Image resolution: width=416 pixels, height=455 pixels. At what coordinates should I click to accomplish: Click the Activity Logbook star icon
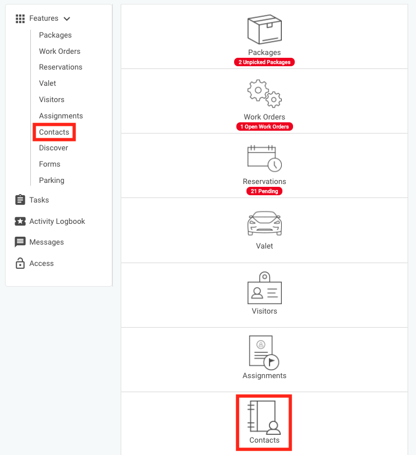pos(20,221)
